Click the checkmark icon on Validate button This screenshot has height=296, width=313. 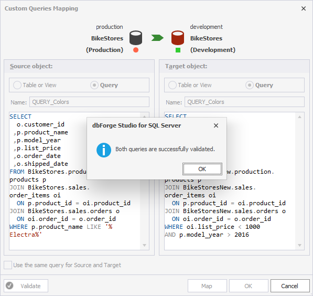pos(9,286)
